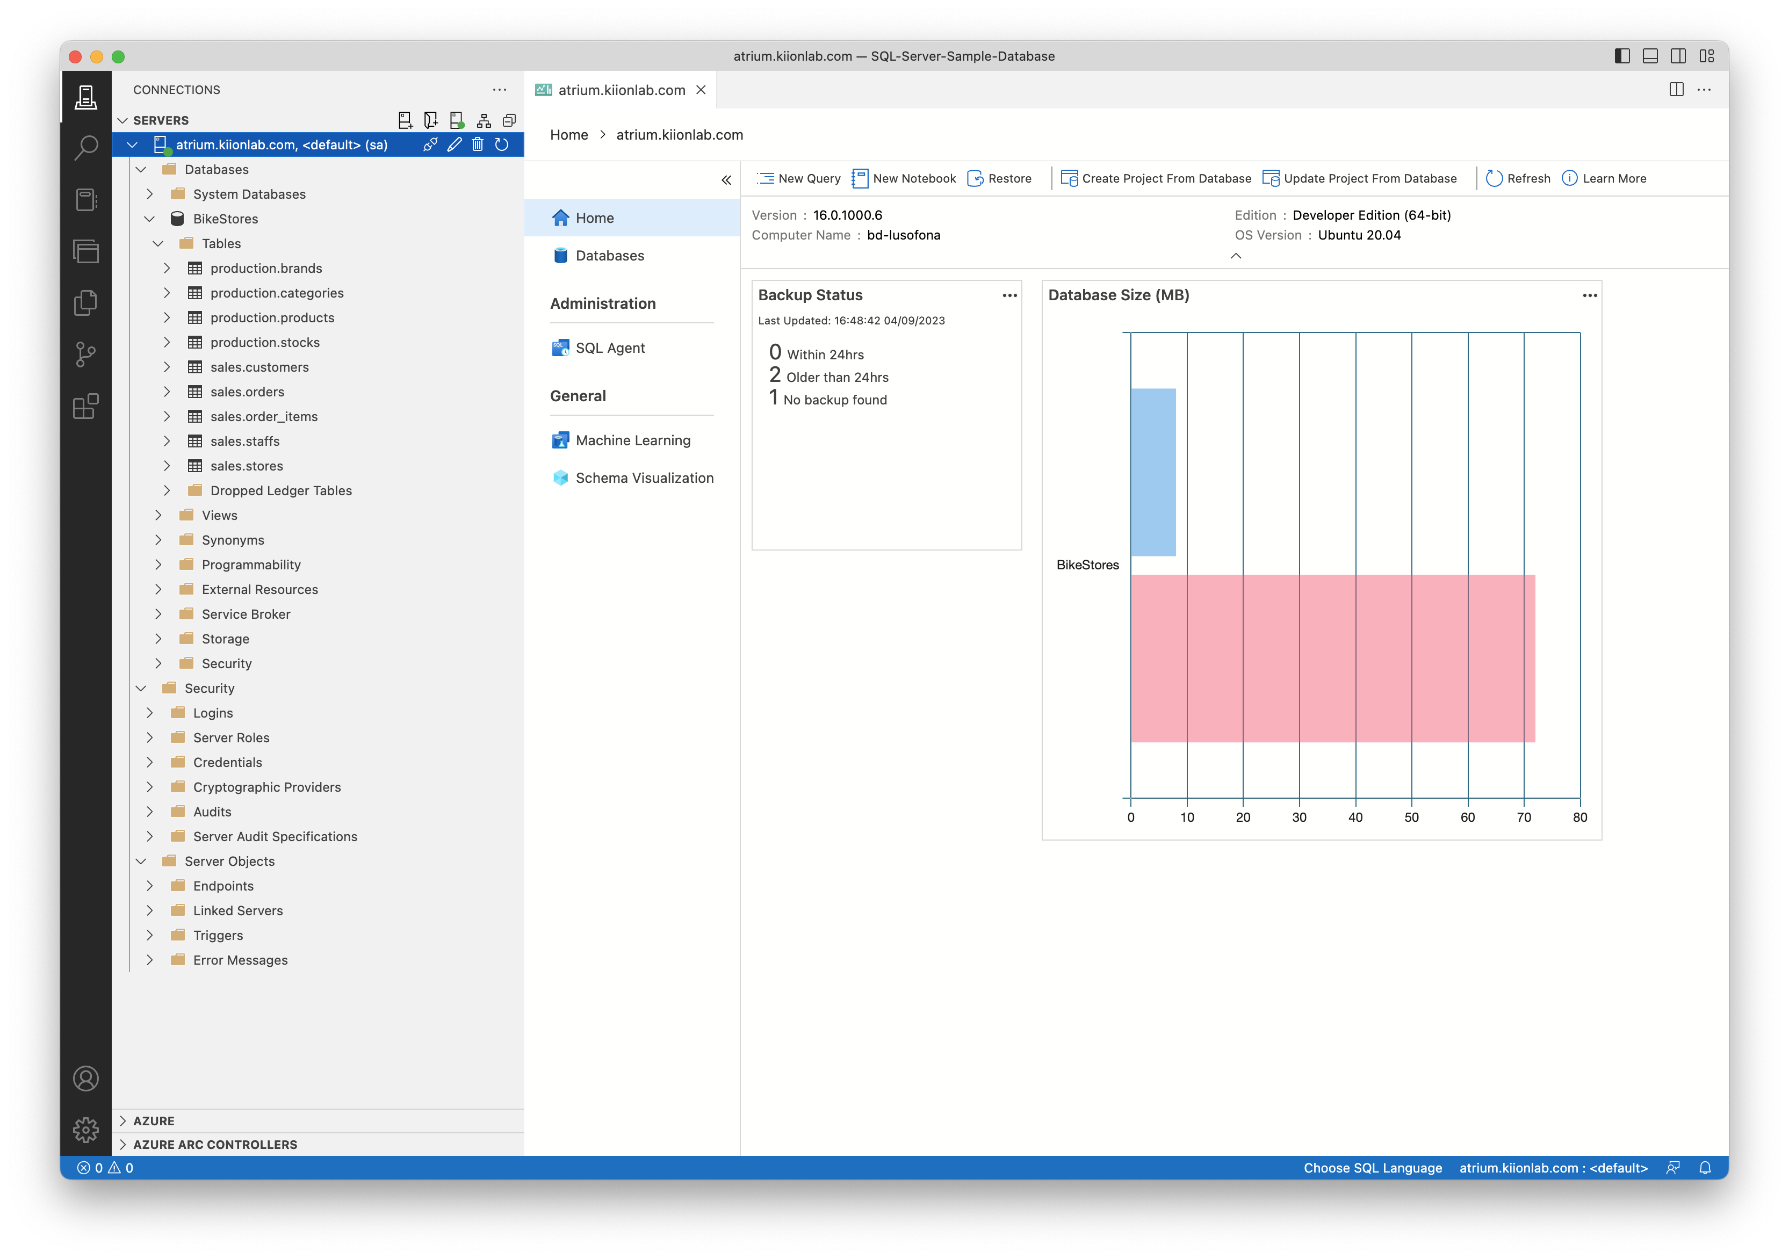This screenshot has height=1259, width=1789.
Task: Expand the production.brands table node
Action: coord(167,268)
